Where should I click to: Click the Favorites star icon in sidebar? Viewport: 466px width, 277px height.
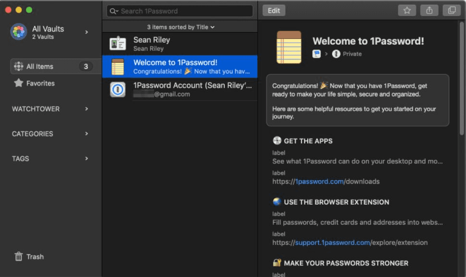coord(18,83)
